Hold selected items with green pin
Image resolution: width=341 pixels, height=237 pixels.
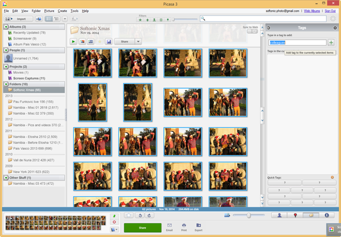(x=114, y=216)
